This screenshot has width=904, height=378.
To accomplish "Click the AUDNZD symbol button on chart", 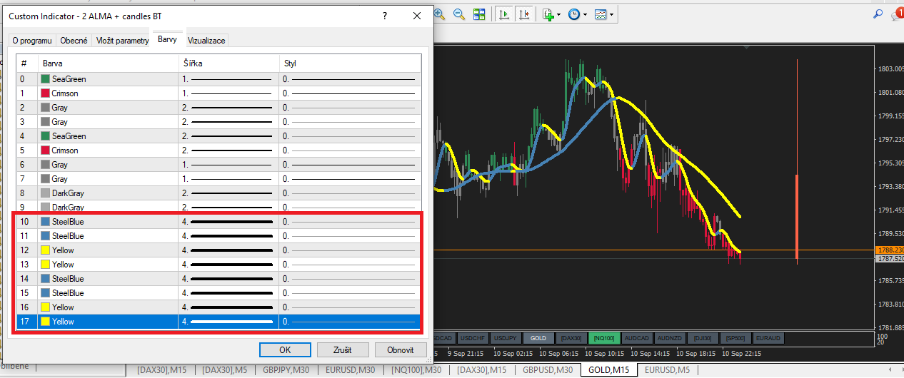I will (x=671, y=337).
